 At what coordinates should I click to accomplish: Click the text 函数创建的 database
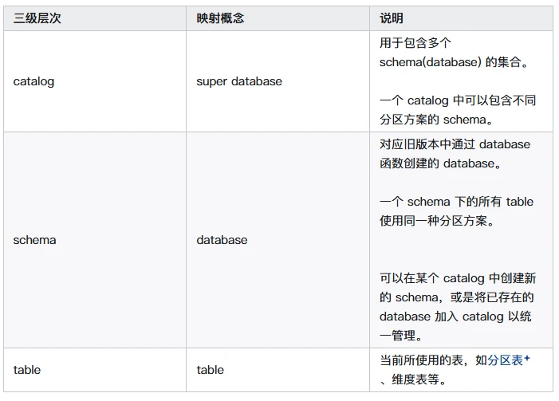(x=436, y=163)
